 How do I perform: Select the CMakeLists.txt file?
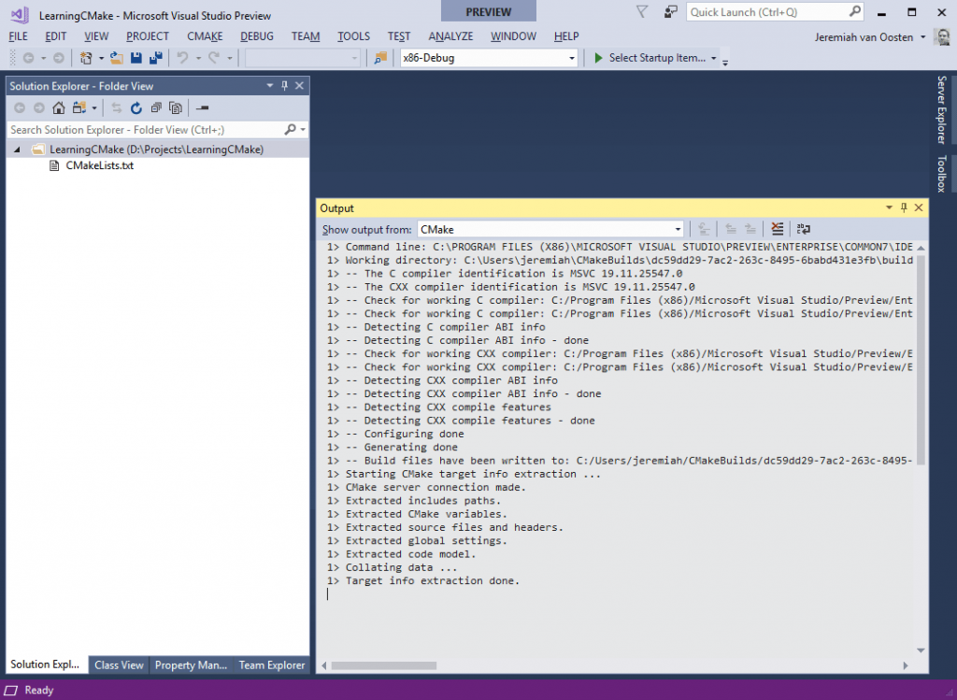click(99, 165)
